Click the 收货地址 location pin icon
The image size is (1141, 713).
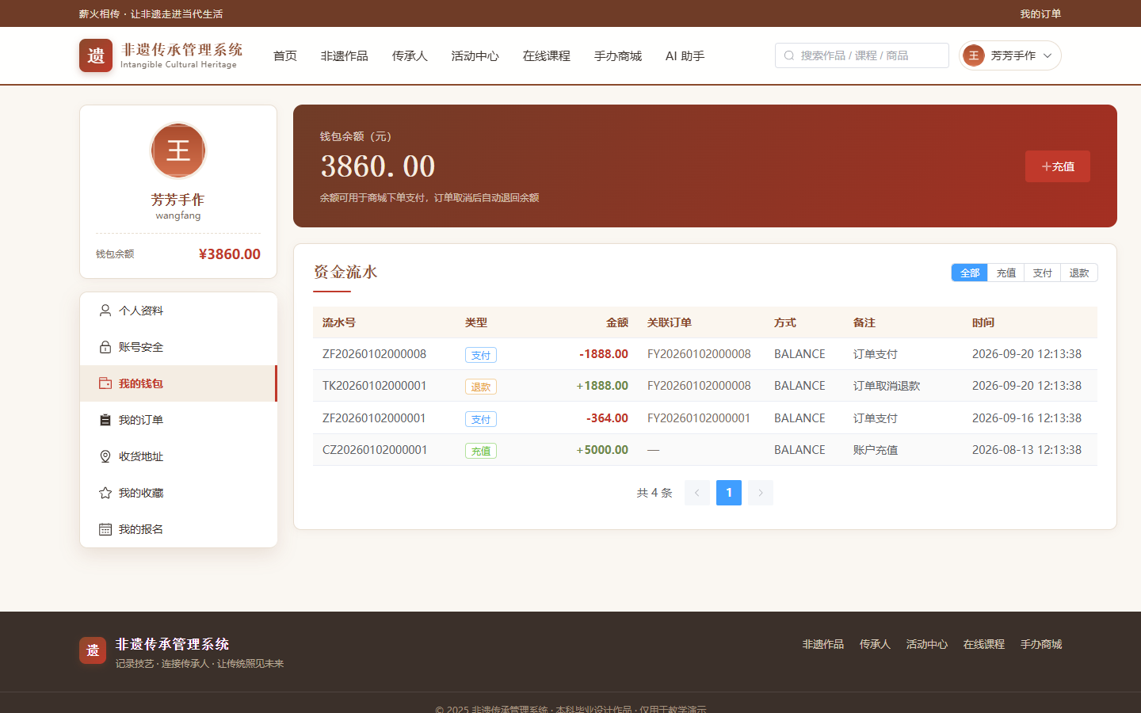(105, 456)
